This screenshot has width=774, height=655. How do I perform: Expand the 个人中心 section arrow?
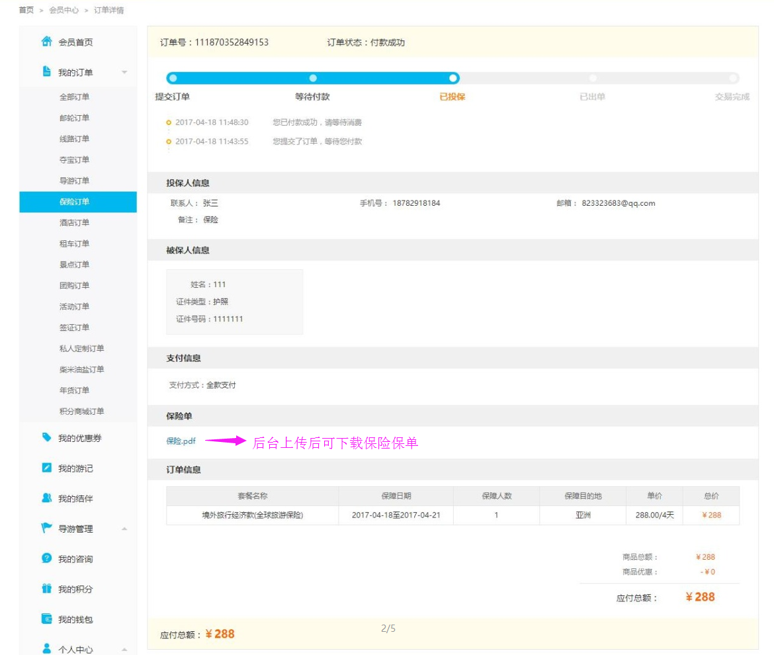124,649
